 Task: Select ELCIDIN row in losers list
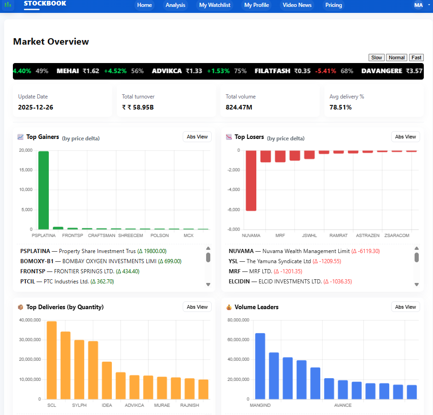tap(290, 282)
